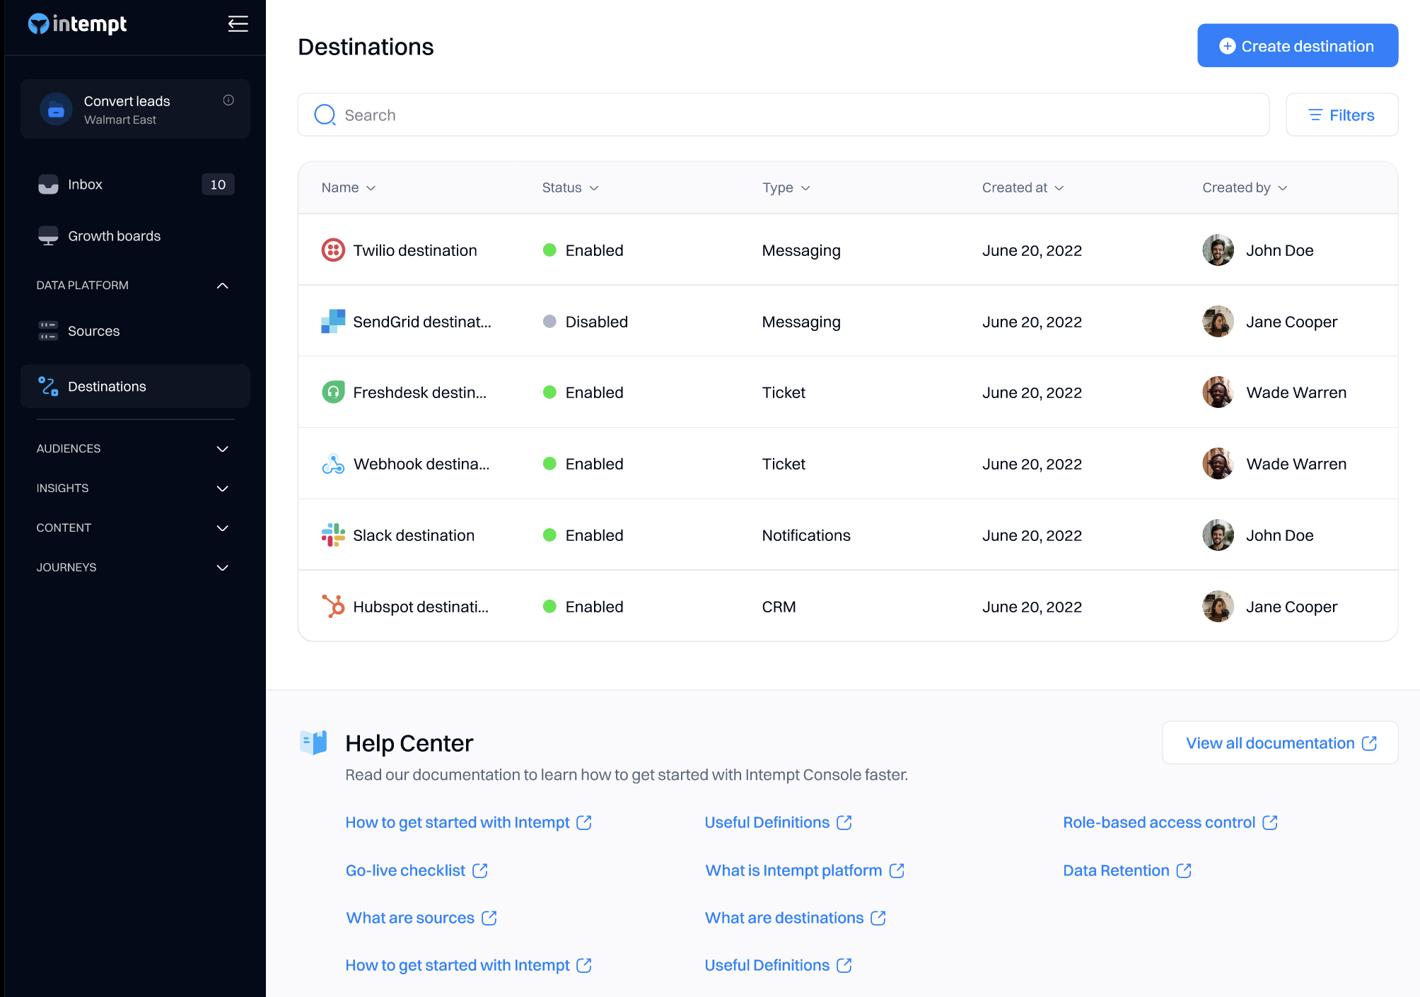Image resolution: width=1420 pixels, height=997 pixels.
Task: Expand the Journeys section
Action: click(222, 568)
